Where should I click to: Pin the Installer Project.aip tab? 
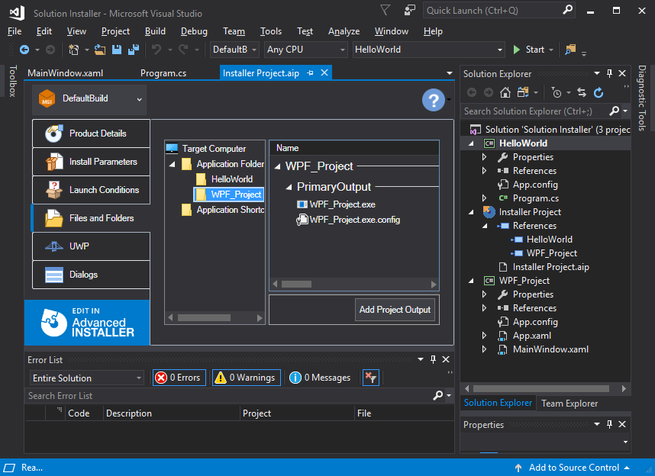(x=310, y=73)
